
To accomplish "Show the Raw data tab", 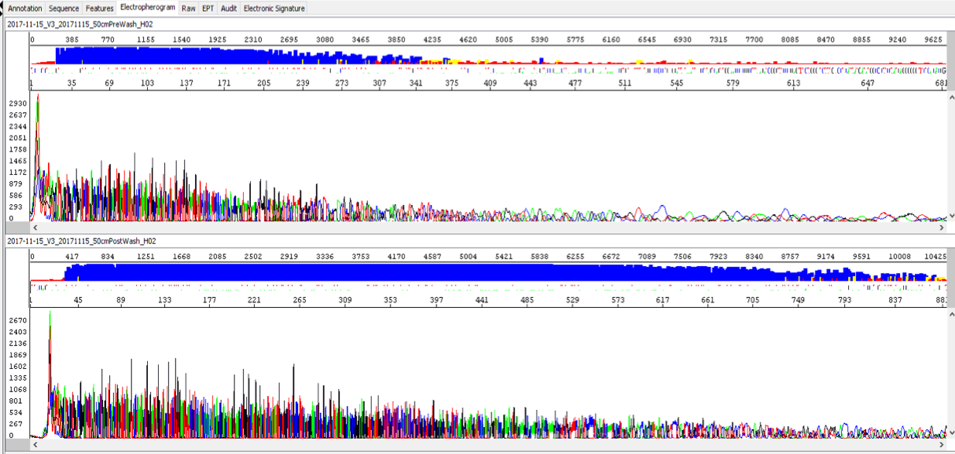I will tap(188, 9).
